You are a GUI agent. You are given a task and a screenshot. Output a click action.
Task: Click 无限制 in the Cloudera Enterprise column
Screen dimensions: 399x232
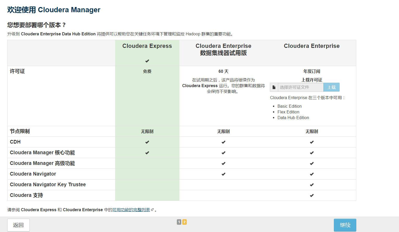pyautogui.click(x=312, y=132)
